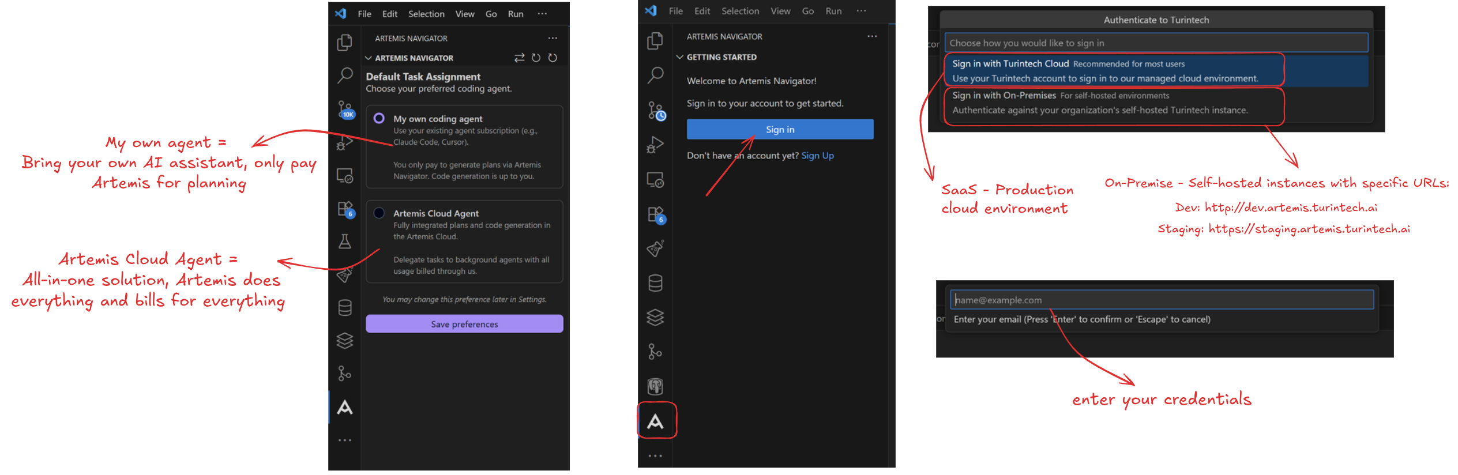Select the "My own coding agent" radio option
This screenshot has width=1458, height=475.
379,118
